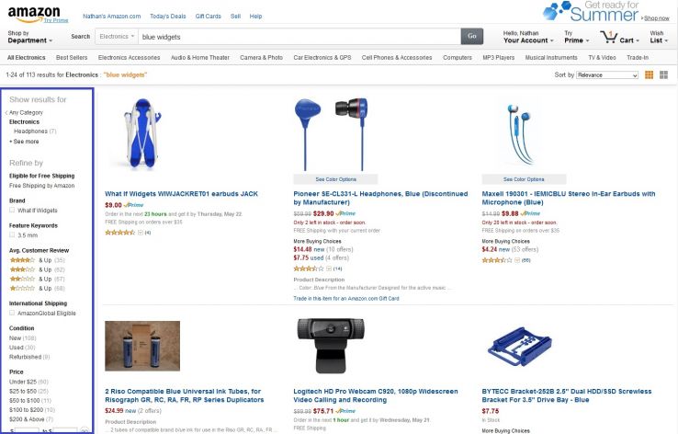Open the shopping cart icon
678x434 pixels.
608,37
